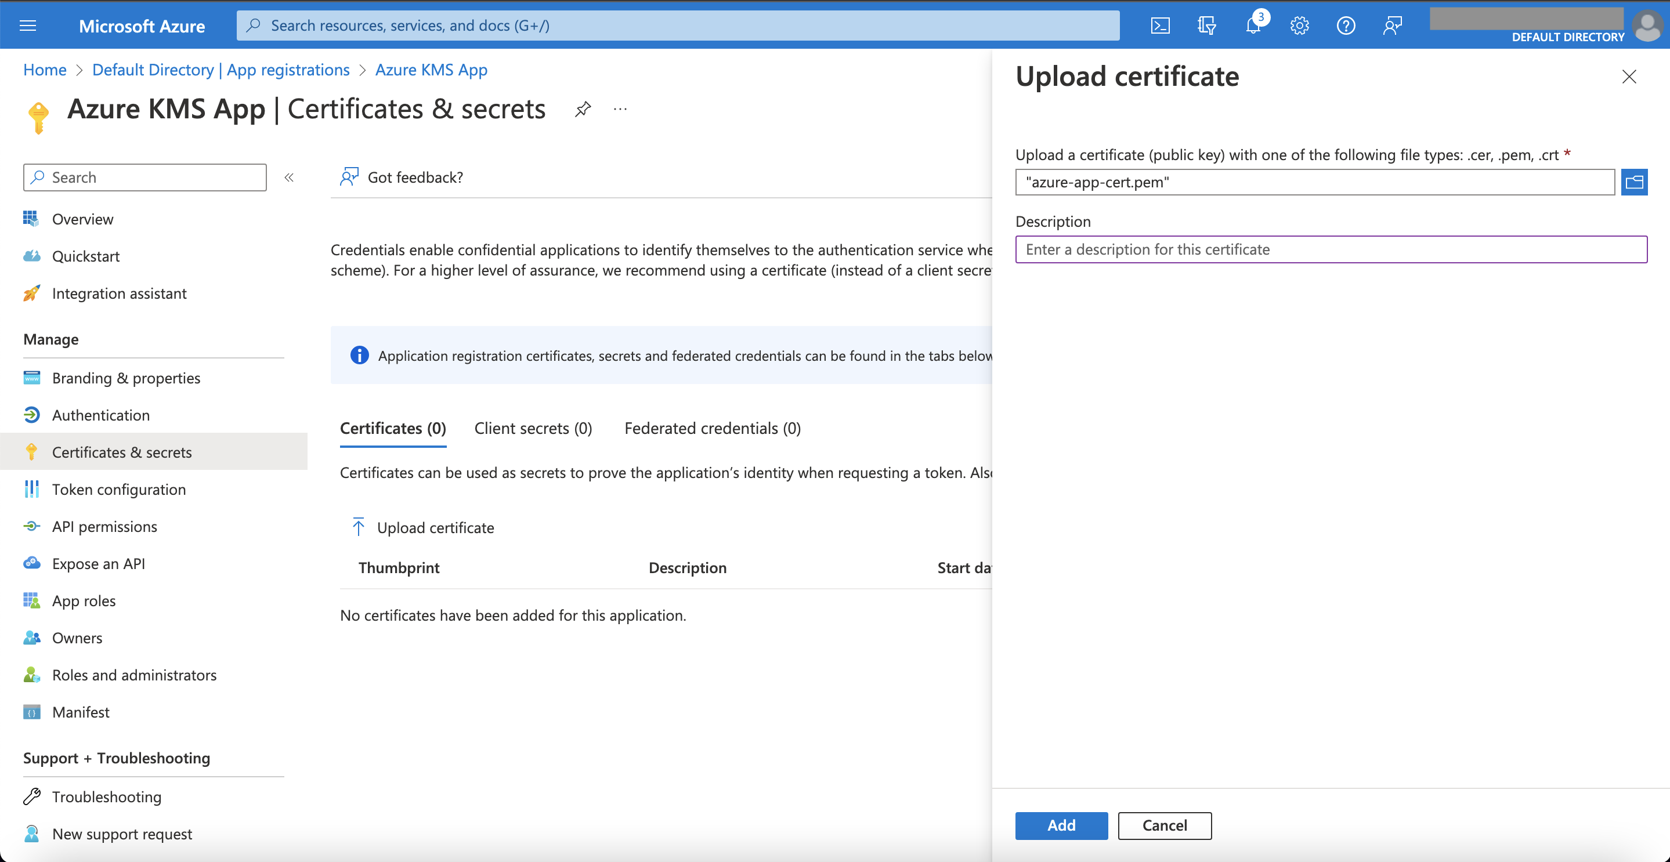Open portal settings gear
This screenshot has height=862, width=1670.
point(1299,26)
